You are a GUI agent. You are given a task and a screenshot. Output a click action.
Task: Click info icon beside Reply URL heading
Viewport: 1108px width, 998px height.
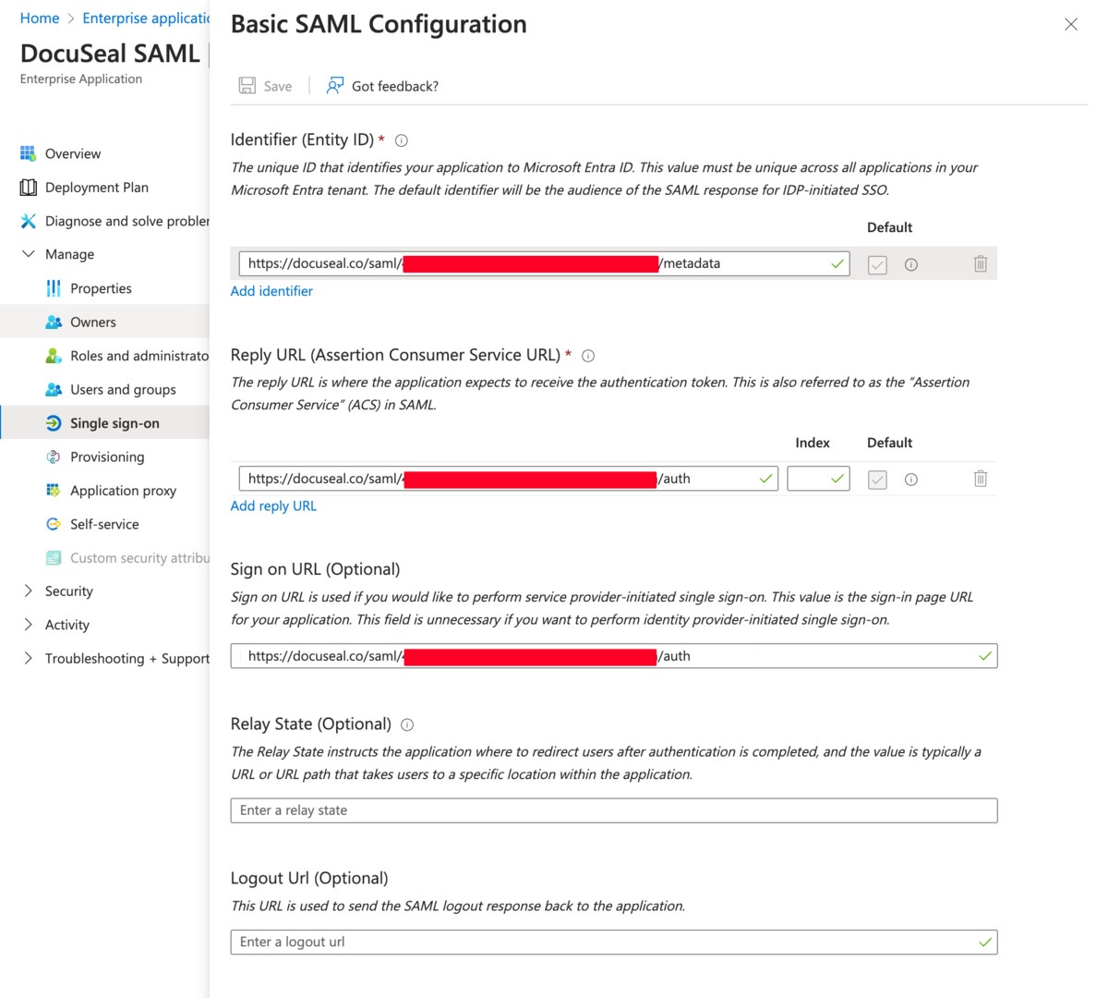tap(588, 356)
